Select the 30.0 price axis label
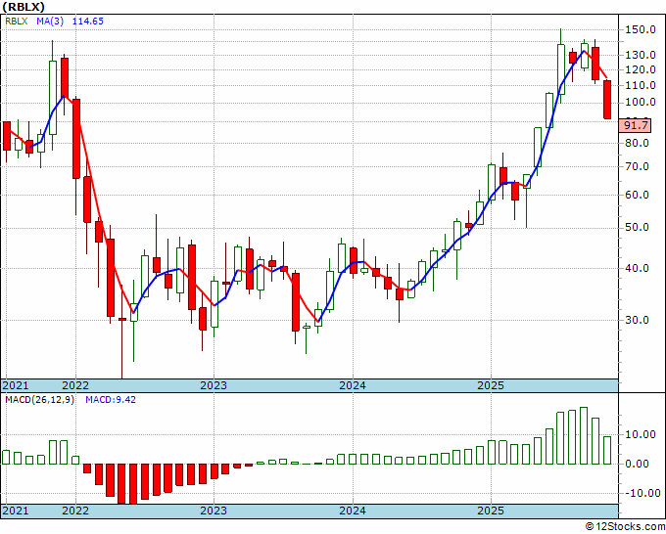 click(638, 320)
